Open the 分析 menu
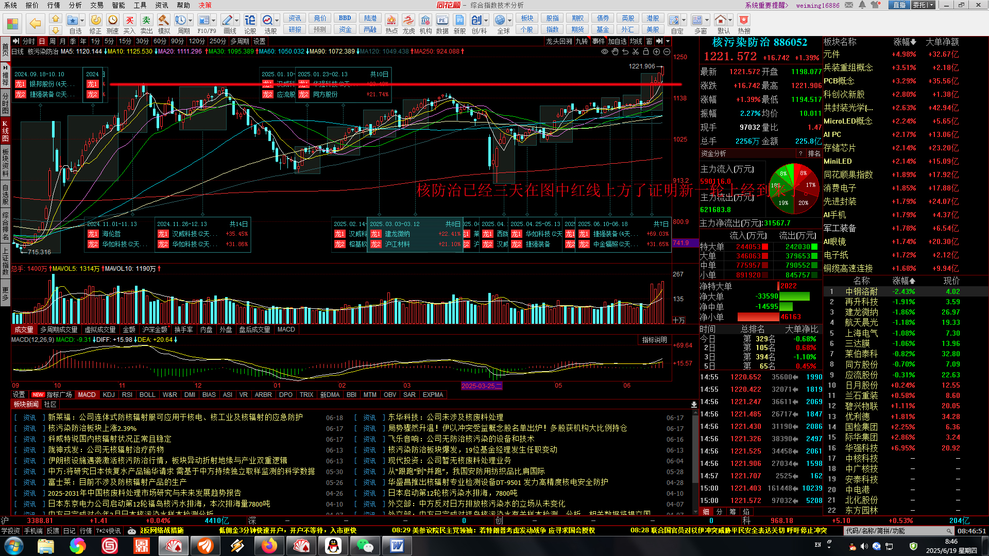The height and width of the screenshot is (556, 989). (x=75, y=5)
